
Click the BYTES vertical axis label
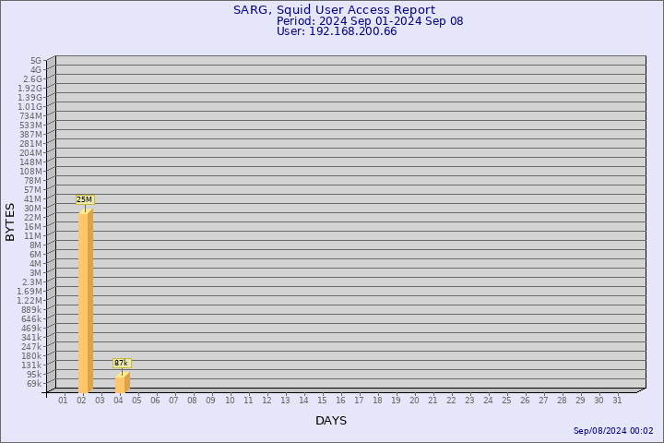10,221
